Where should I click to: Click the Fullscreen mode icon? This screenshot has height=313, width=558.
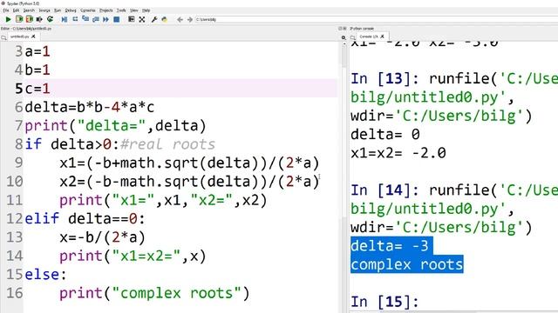[x=141, y=19]
